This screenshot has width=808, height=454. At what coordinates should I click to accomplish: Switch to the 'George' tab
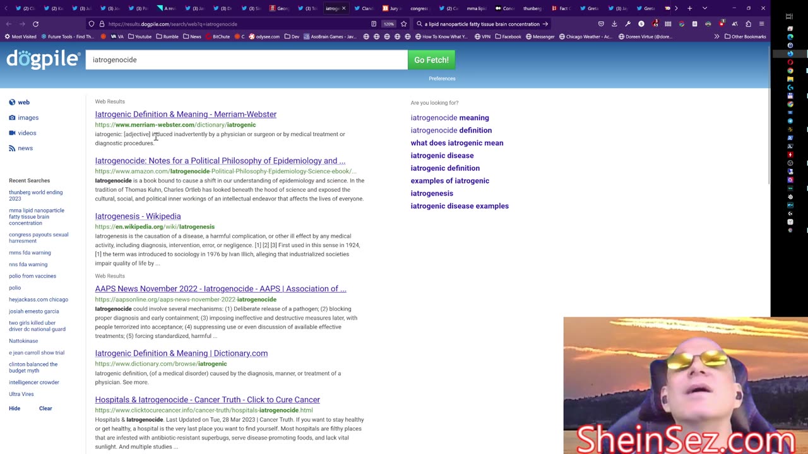(x=279, y=8)
